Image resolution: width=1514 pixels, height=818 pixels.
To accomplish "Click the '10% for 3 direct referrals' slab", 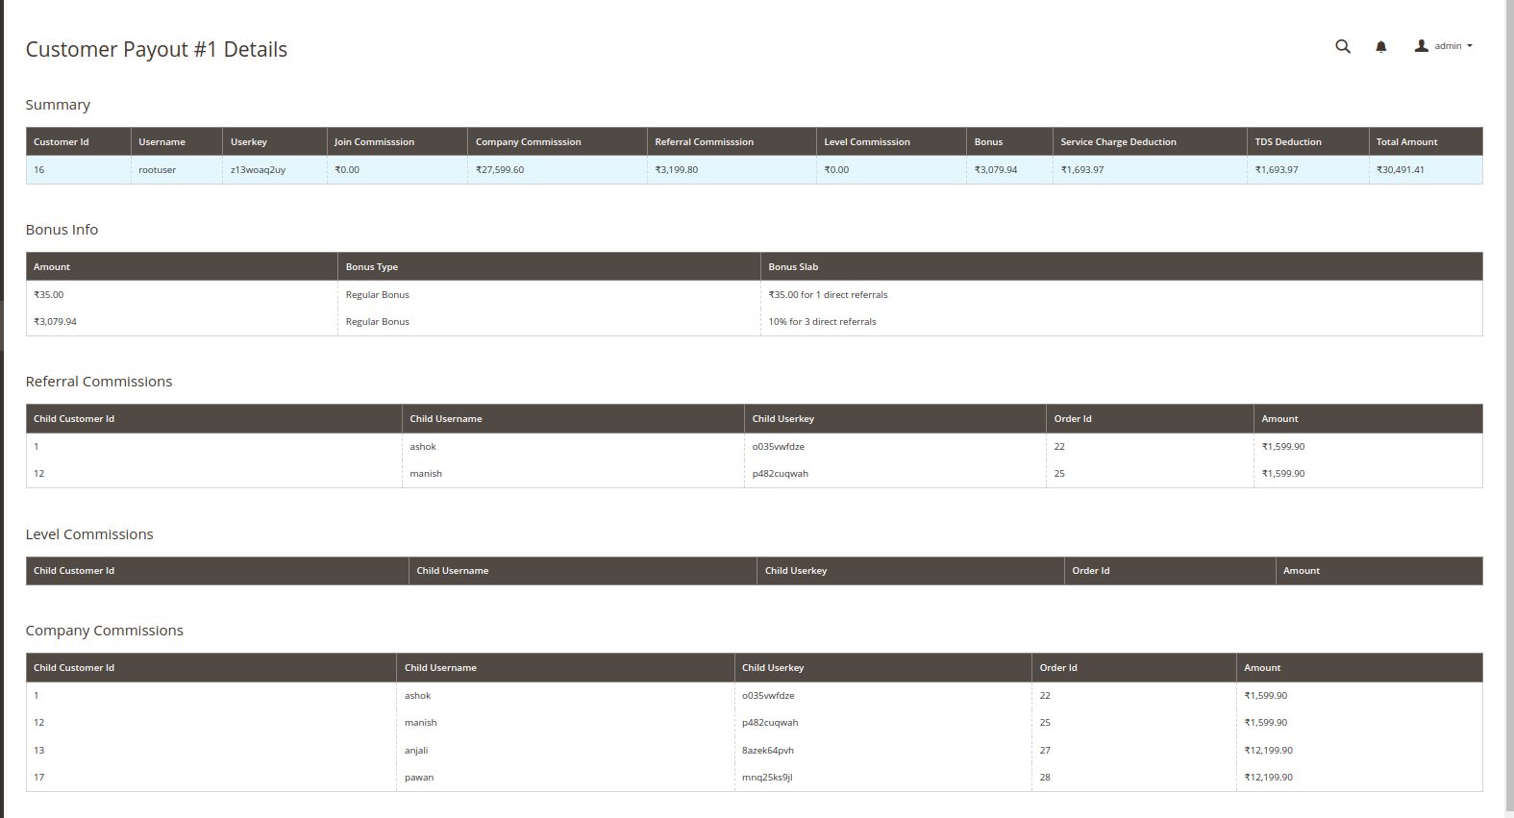I will pyautogui.click(x=822, y=322).
